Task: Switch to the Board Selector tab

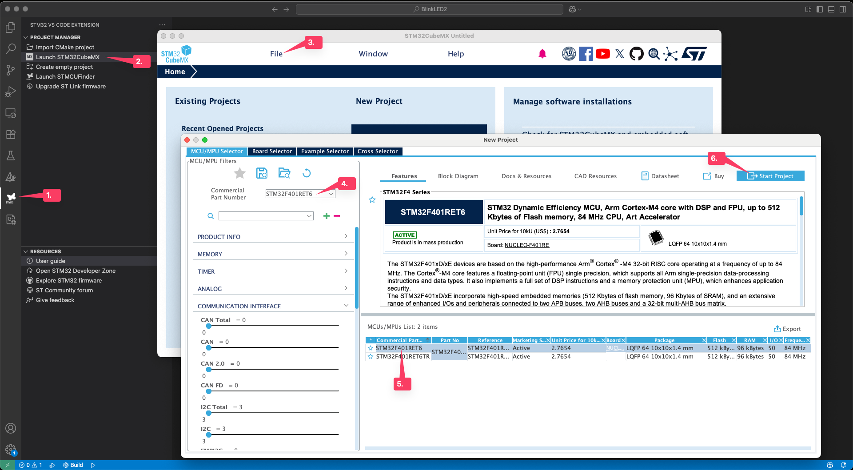Action: click(272, 151)
